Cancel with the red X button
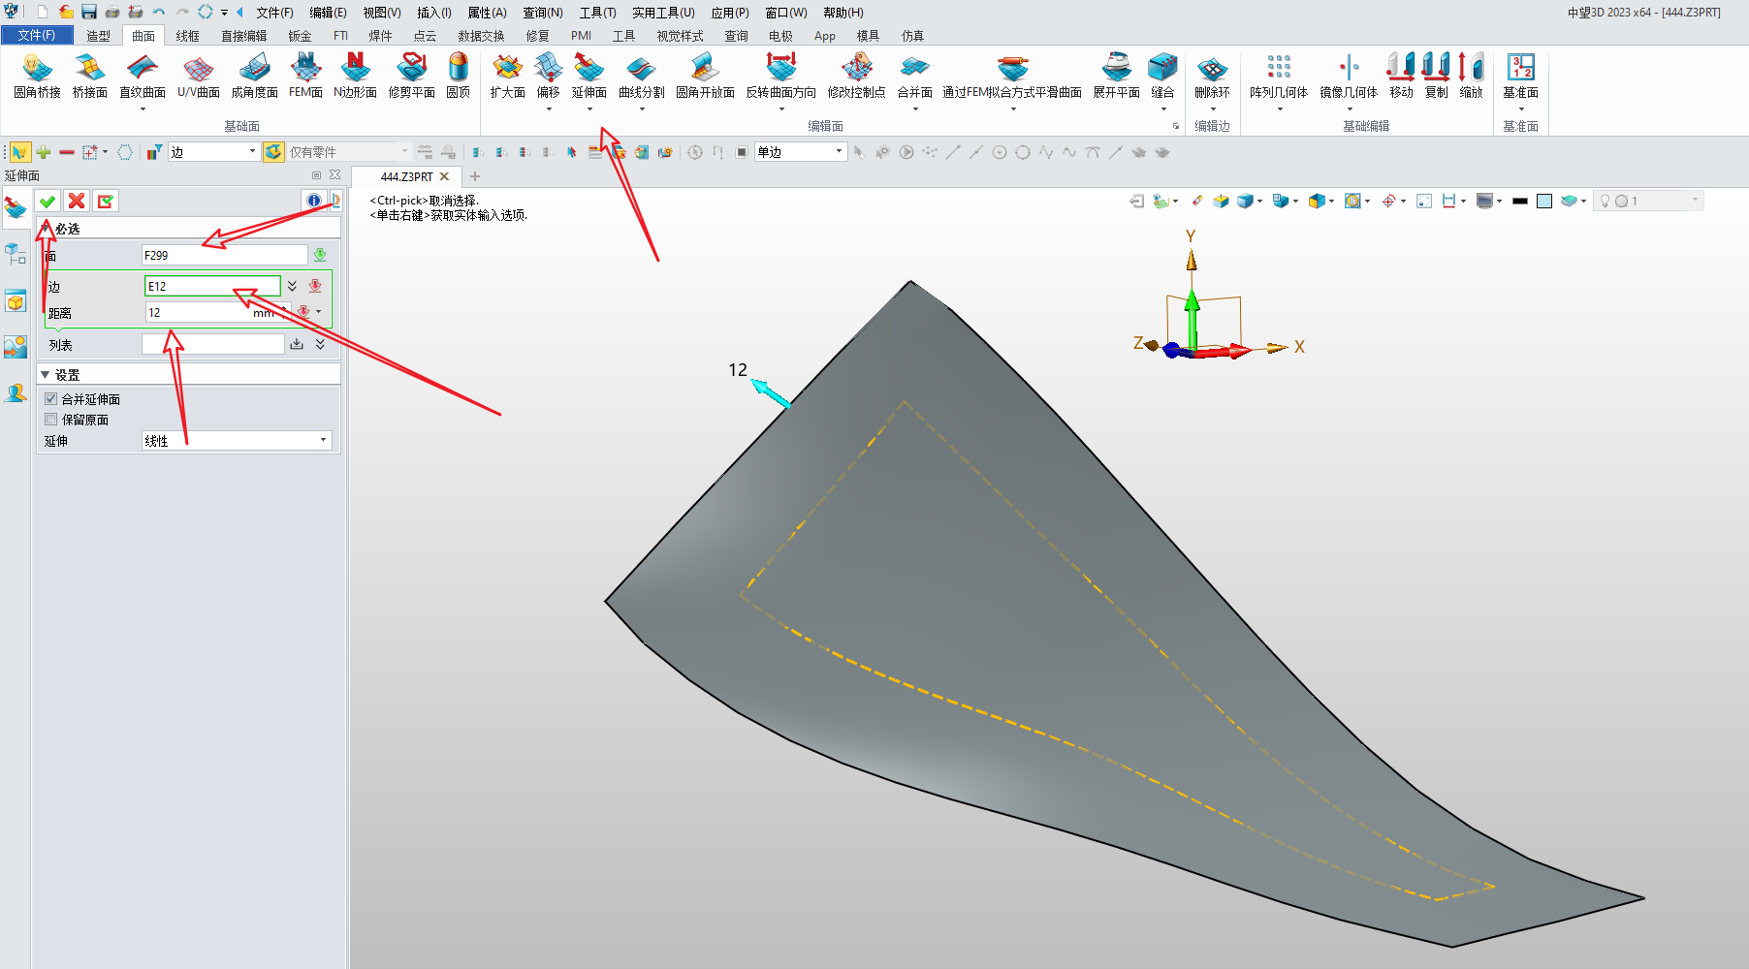 click(77, 201)
